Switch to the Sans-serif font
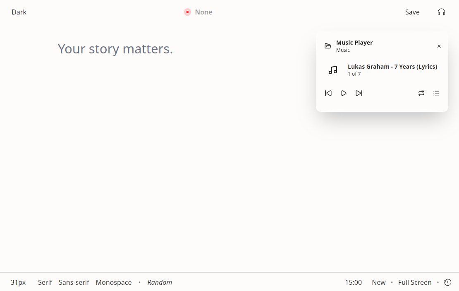Image resolution: width=459 pixels, height=291 pixels. click(x=74, y=282)
